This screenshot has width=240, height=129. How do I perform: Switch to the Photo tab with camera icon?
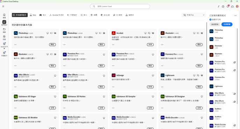(x=43, y=15)
